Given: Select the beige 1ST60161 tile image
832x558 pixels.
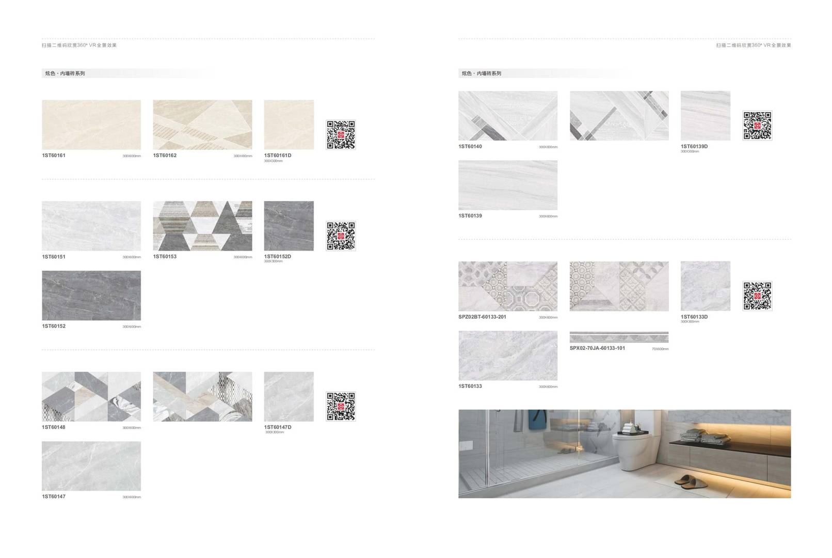Looking at the screenshot, I should tap(91, 125).
